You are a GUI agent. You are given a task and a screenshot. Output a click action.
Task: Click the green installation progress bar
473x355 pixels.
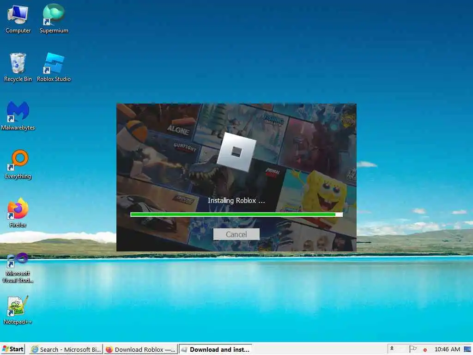point(236,214)
